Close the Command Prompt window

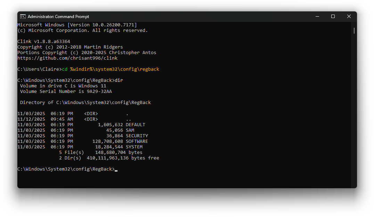(x=349, y=16)
